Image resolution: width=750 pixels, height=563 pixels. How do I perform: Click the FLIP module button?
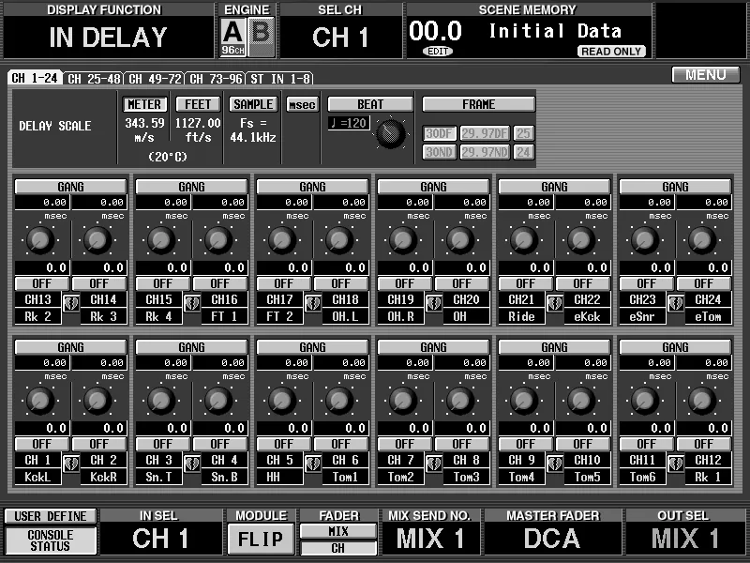261,539
